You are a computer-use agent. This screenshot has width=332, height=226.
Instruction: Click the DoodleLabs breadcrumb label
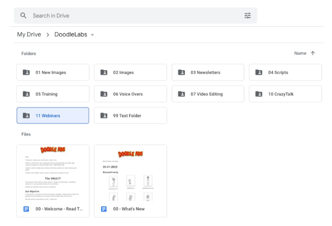71,34
